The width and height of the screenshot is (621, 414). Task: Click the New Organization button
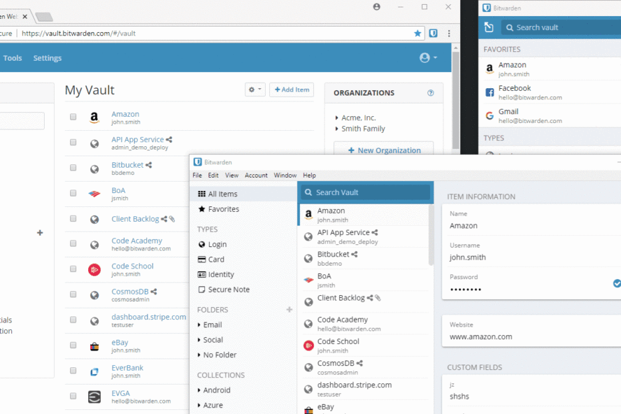[384, 150]
